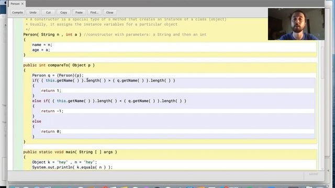Click the "saved" status indicator at the bottom
Screen dimensions: 335x188
pyautogui.click(x=313, y=174)
